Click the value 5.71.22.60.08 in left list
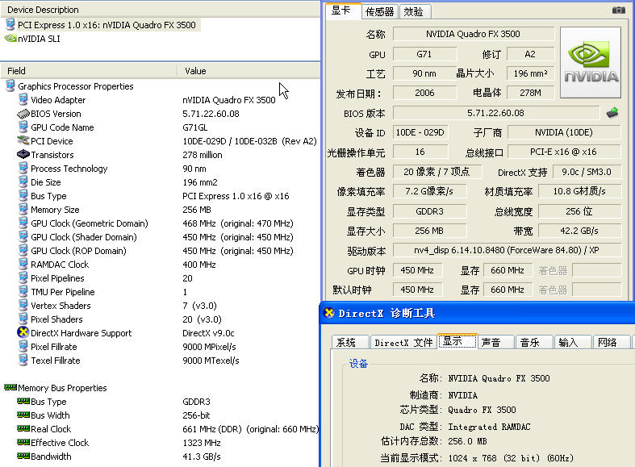The width and height of the screenshot is (635, 467). click(211, 114)
